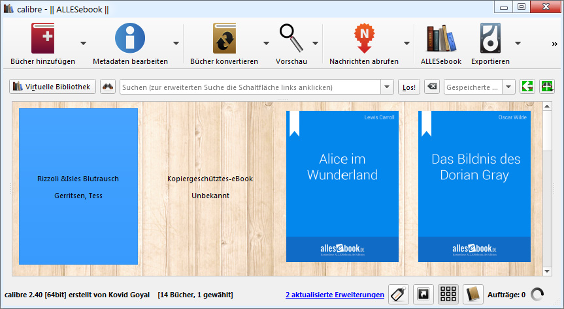
Task: Toggle the tag browser icon in status bar
Action: tap(399, 295)
